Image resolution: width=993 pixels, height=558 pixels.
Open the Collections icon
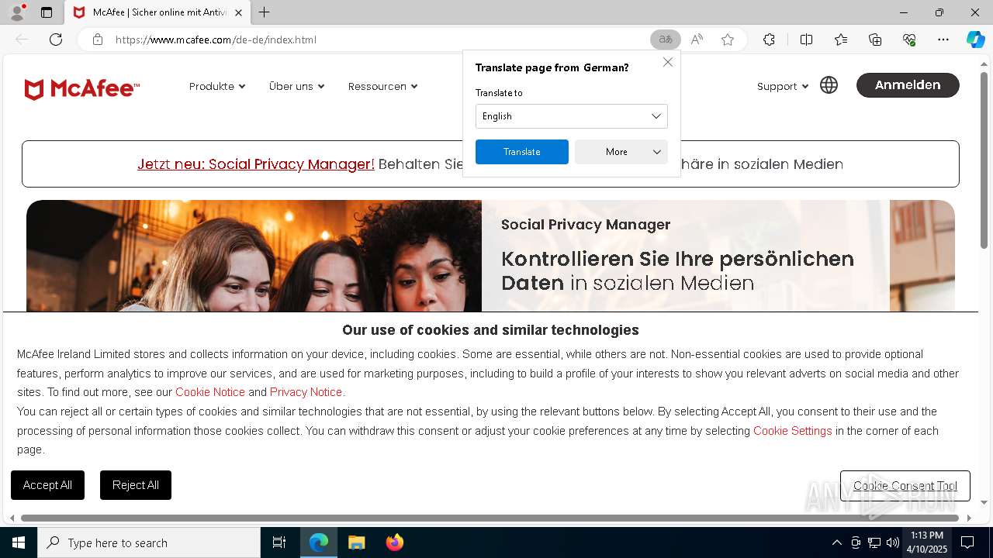[875, 40]
